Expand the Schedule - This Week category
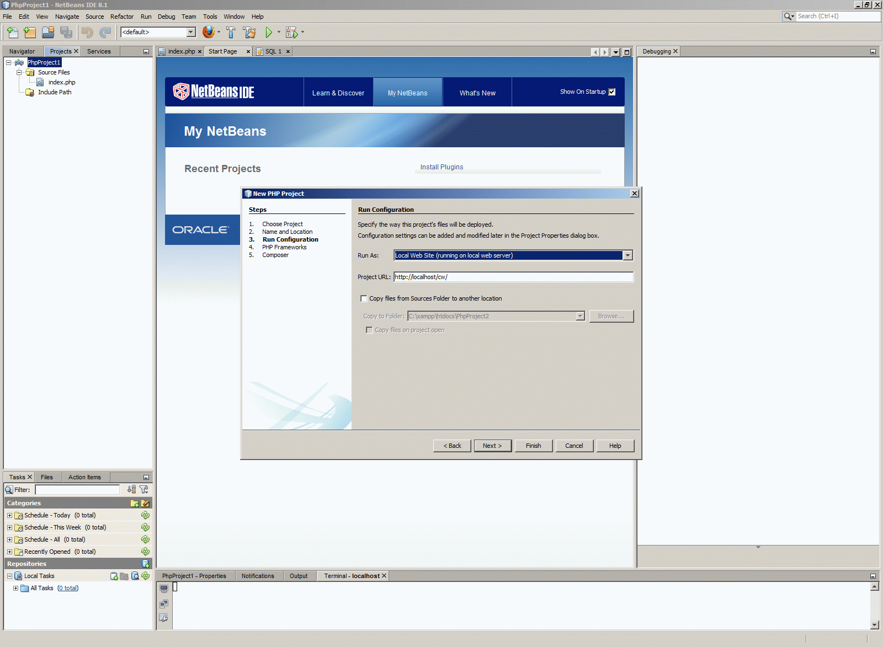This screenshot has width=883, height=647. coord(9,527)
